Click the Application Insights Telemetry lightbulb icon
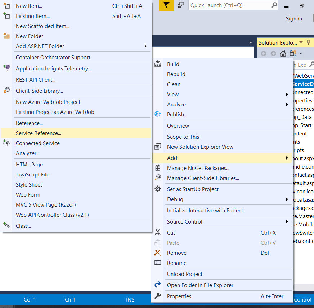This screenshot has width=314, height=308. 6,68
